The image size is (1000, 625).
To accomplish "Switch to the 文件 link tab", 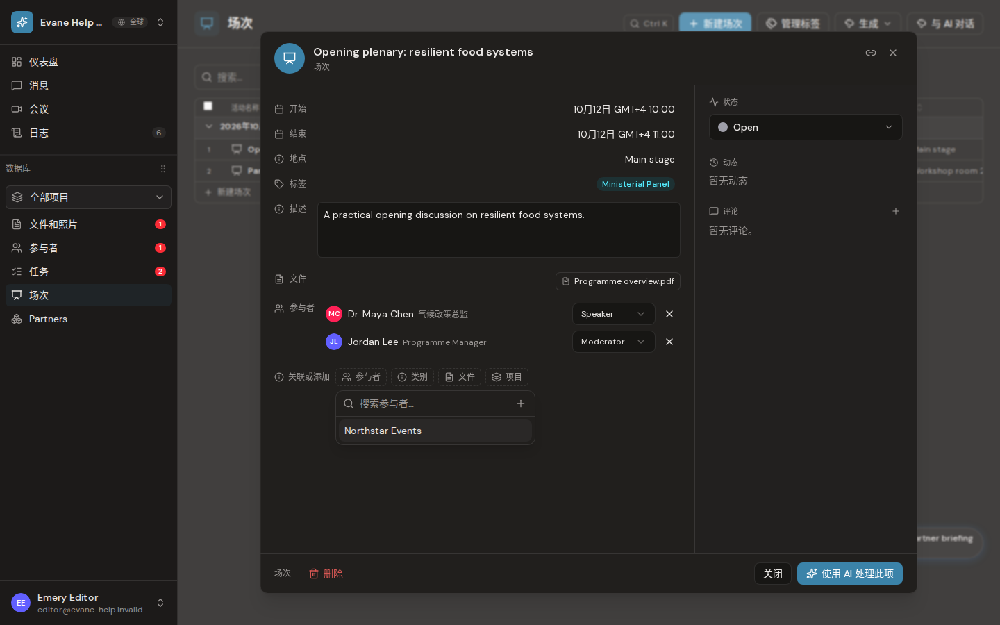I will (460, 377).
